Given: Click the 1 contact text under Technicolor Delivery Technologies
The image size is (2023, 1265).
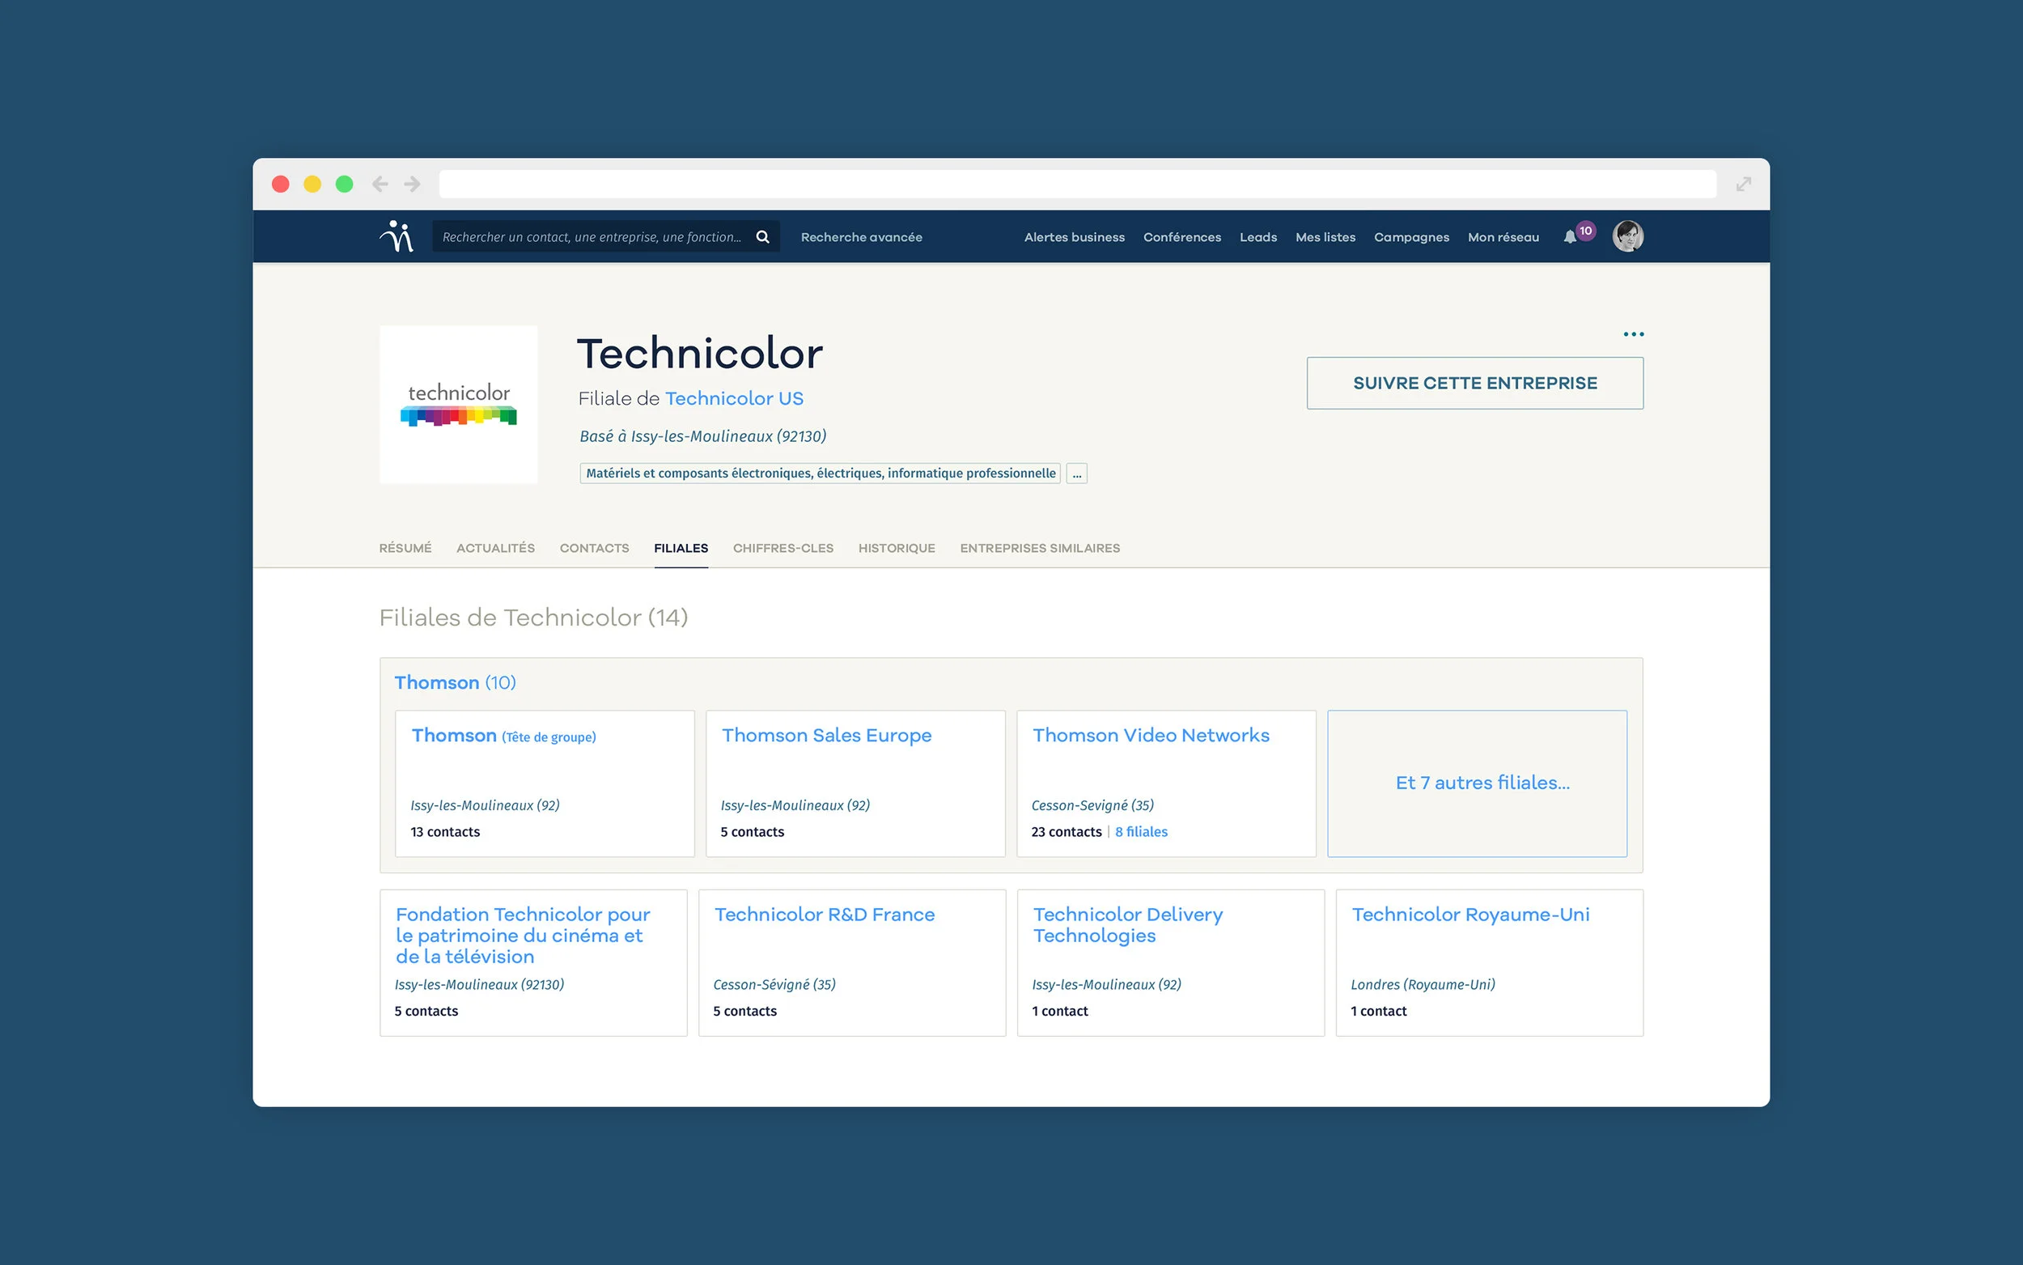Looking at the screenshot, I should (1059, 1011).
